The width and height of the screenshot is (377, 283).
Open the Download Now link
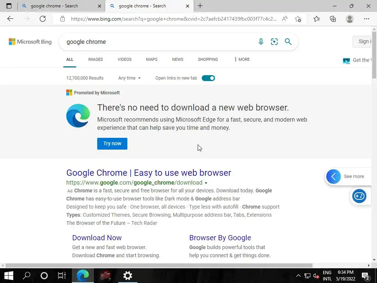click(97, 238)
